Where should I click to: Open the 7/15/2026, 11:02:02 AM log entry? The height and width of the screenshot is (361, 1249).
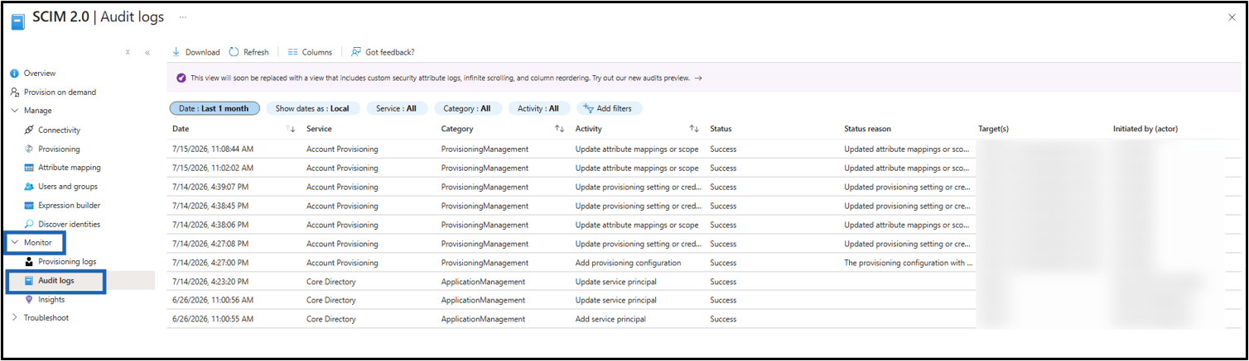(x=213, y=168)
